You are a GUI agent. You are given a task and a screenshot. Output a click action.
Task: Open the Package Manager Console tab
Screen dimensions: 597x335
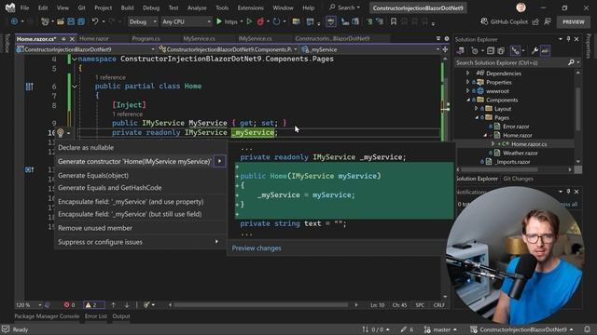pos(47,316)
